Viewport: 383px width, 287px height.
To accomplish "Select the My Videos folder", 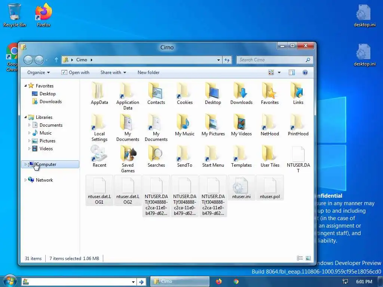I will tap(241, 125).
